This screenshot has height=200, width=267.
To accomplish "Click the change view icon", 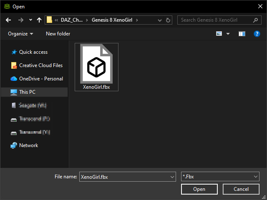I will (x=219, y=33).
